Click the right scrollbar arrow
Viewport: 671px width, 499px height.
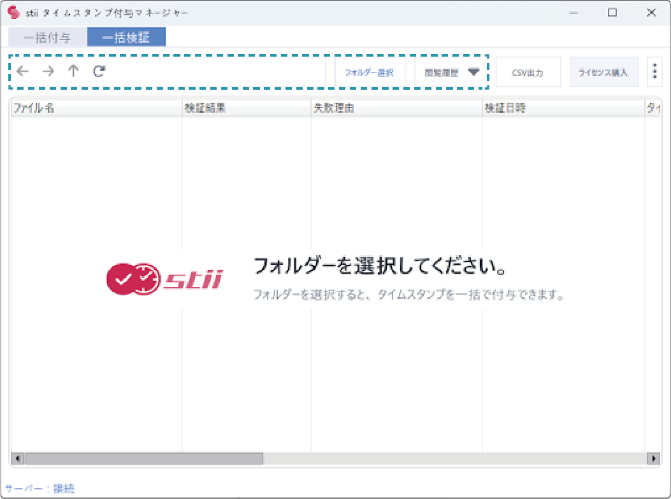pyautogui.click(x=653, y=458)
